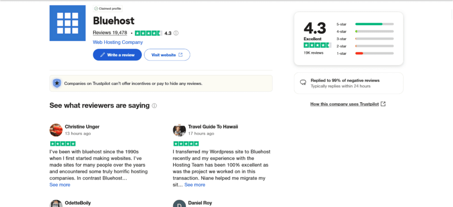Click OdetteBoily's avatar
This screenshot has width=453, height=207.
click(x=56, y=203)
